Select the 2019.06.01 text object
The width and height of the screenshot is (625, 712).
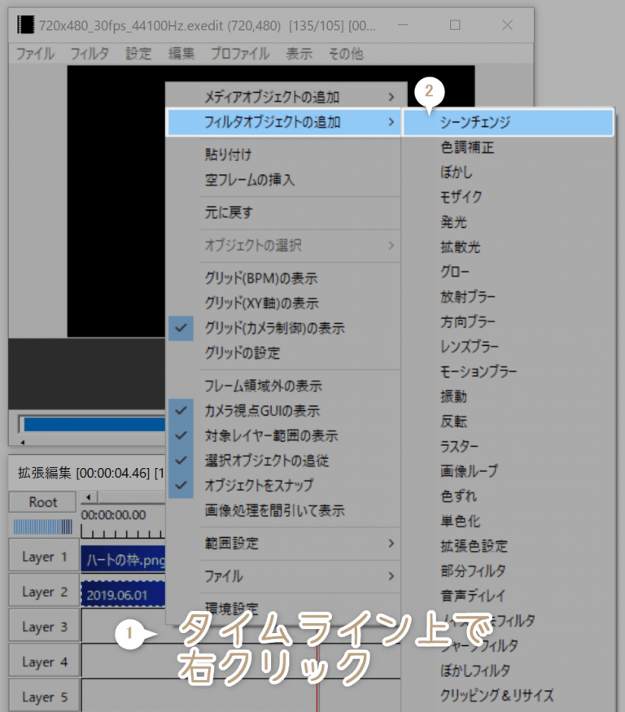123,594
